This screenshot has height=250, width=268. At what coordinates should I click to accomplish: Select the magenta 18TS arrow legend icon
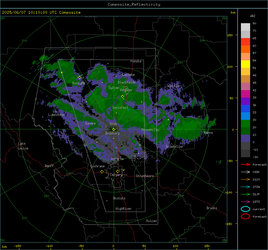[245, 202]
